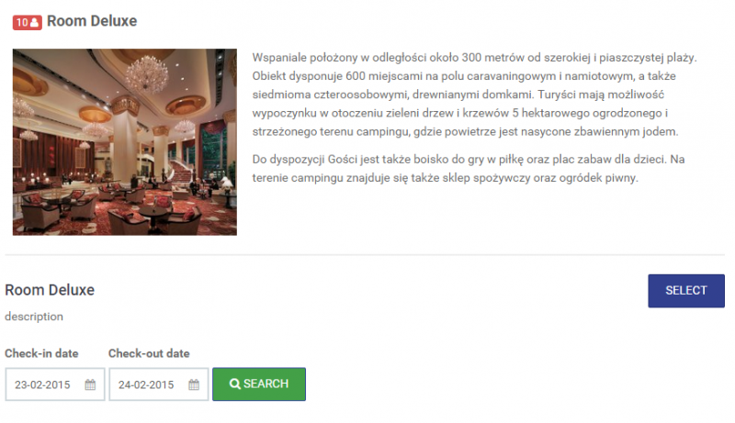Click the person icon in the red badge
735x423 pixels.
coord(34,22)
